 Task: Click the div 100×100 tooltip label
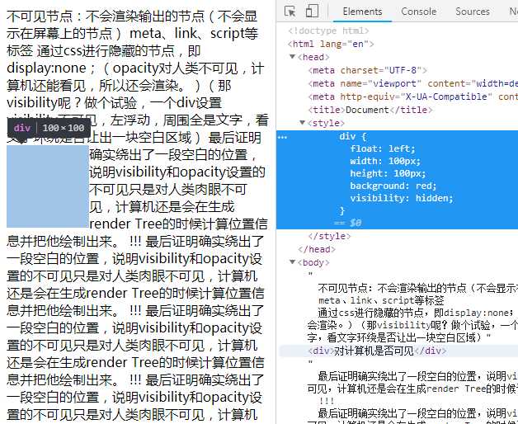point(49,128)
